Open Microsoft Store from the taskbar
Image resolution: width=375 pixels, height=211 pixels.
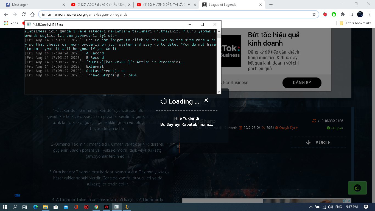click(x=56, y=207)
